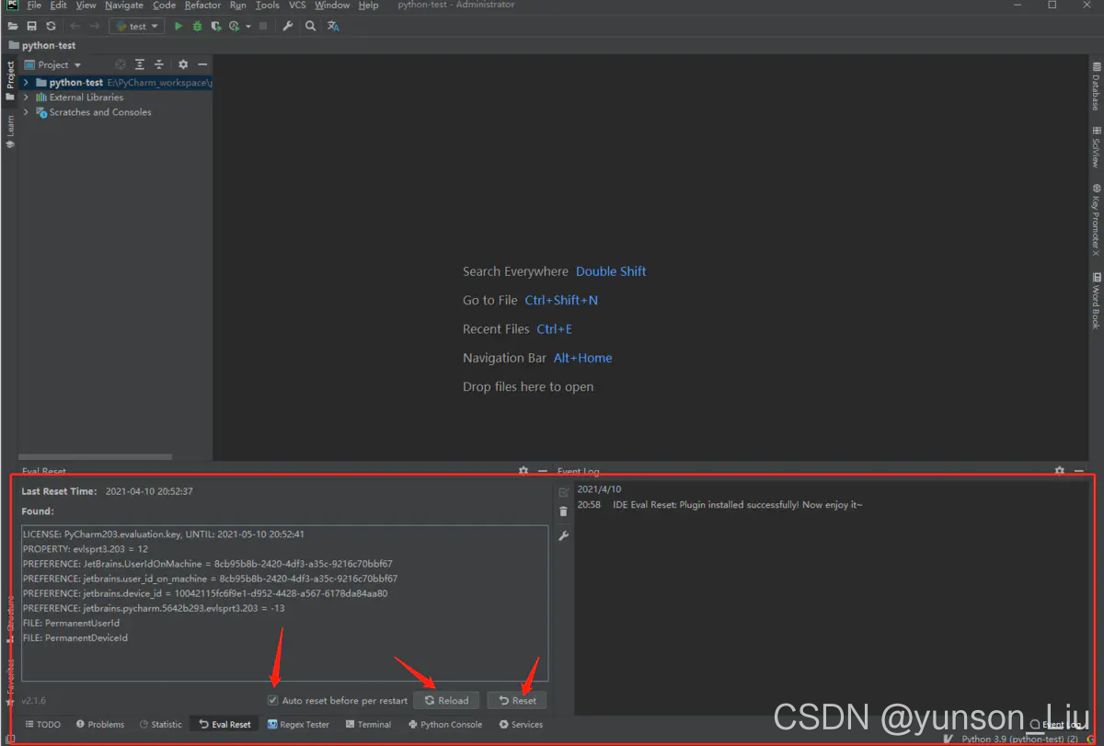Open the Navigate menu
Viewport: 1104px width, 746px height.
124,6
